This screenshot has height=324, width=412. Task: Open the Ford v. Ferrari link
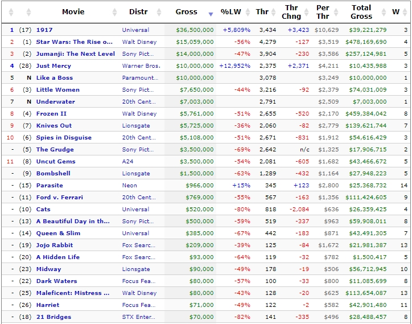(x=60, y=198)
